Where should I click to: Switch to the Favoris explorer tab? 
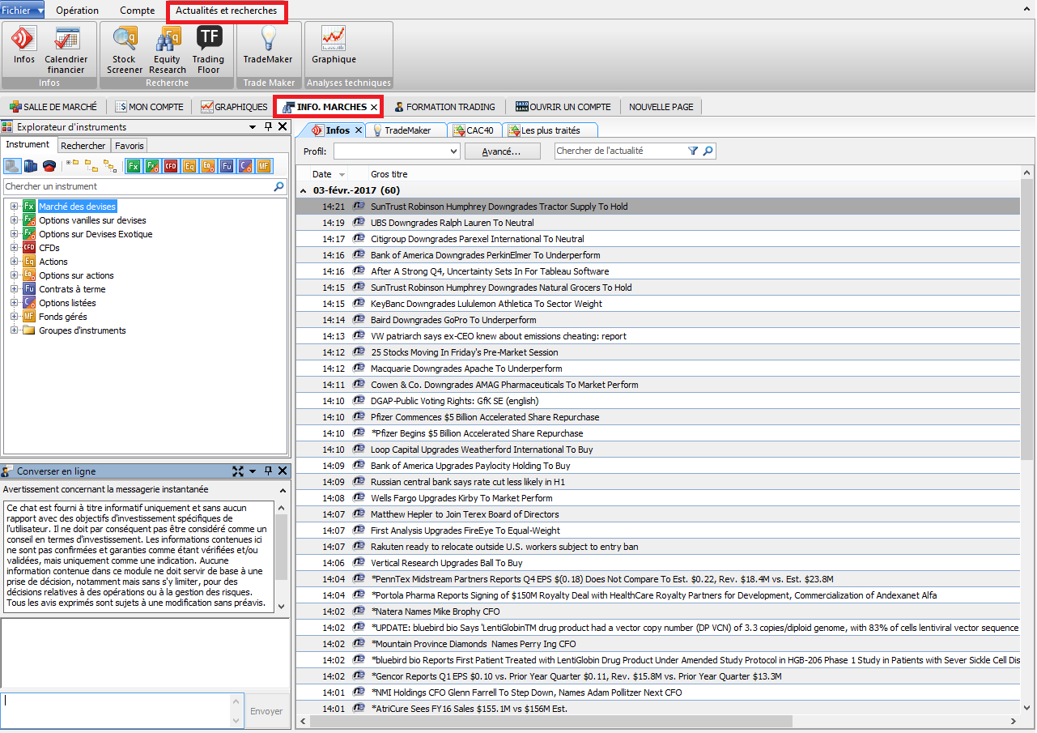click(129, 146)
